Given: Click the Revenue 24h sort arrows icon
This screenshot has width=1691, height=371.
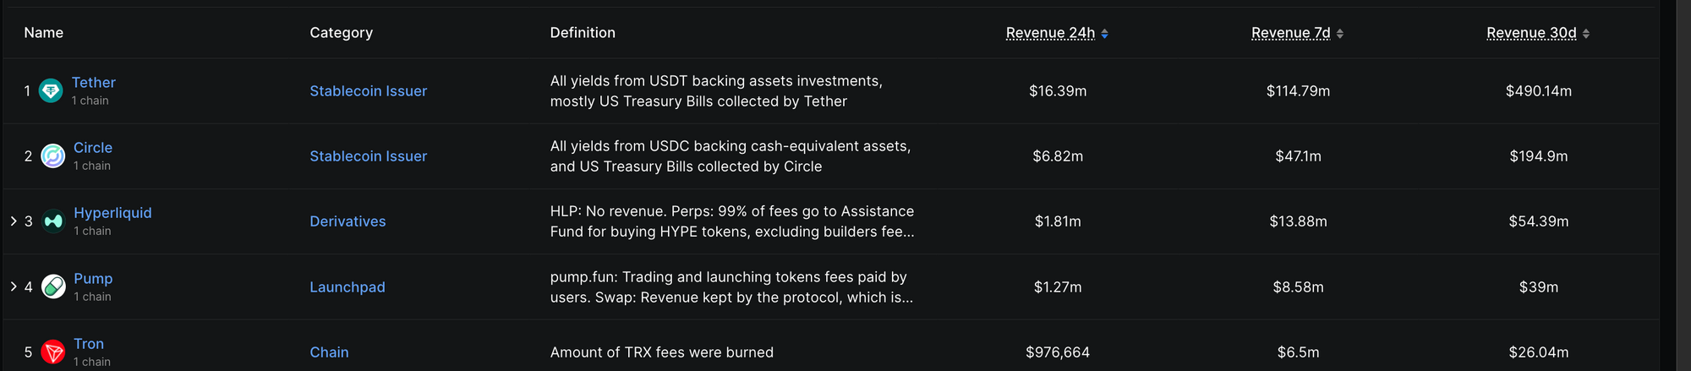Looking at the screenshot, I should [1104, 34].
